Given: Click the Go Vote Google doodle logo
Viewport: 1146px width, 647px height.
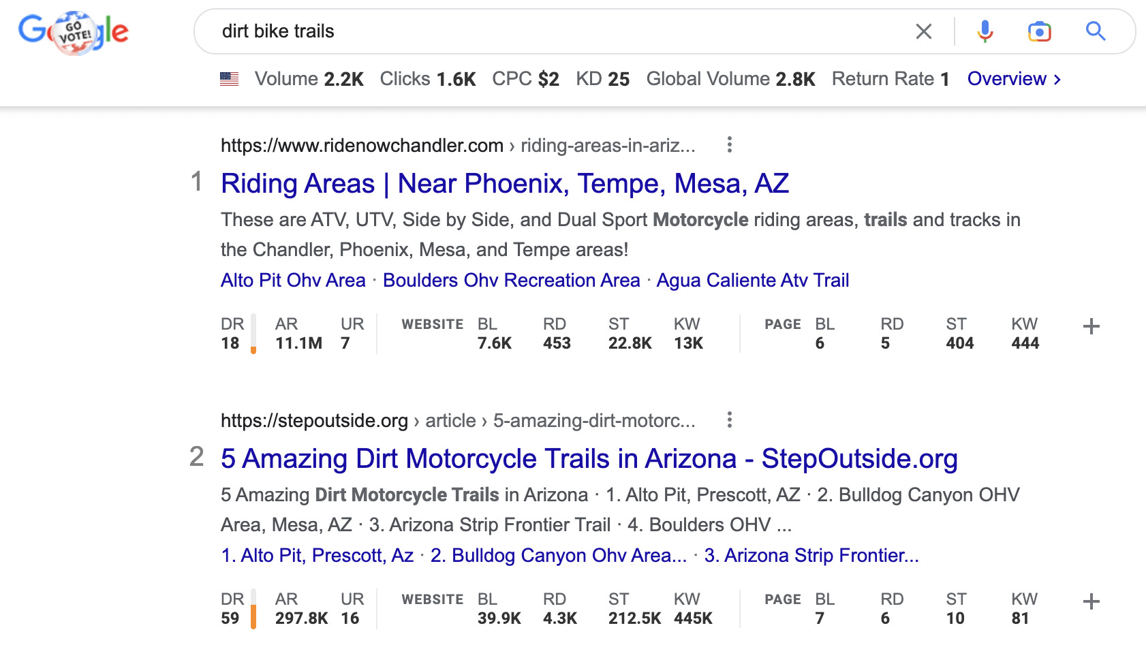Looking at the screenshot, I should pos(74,30).
